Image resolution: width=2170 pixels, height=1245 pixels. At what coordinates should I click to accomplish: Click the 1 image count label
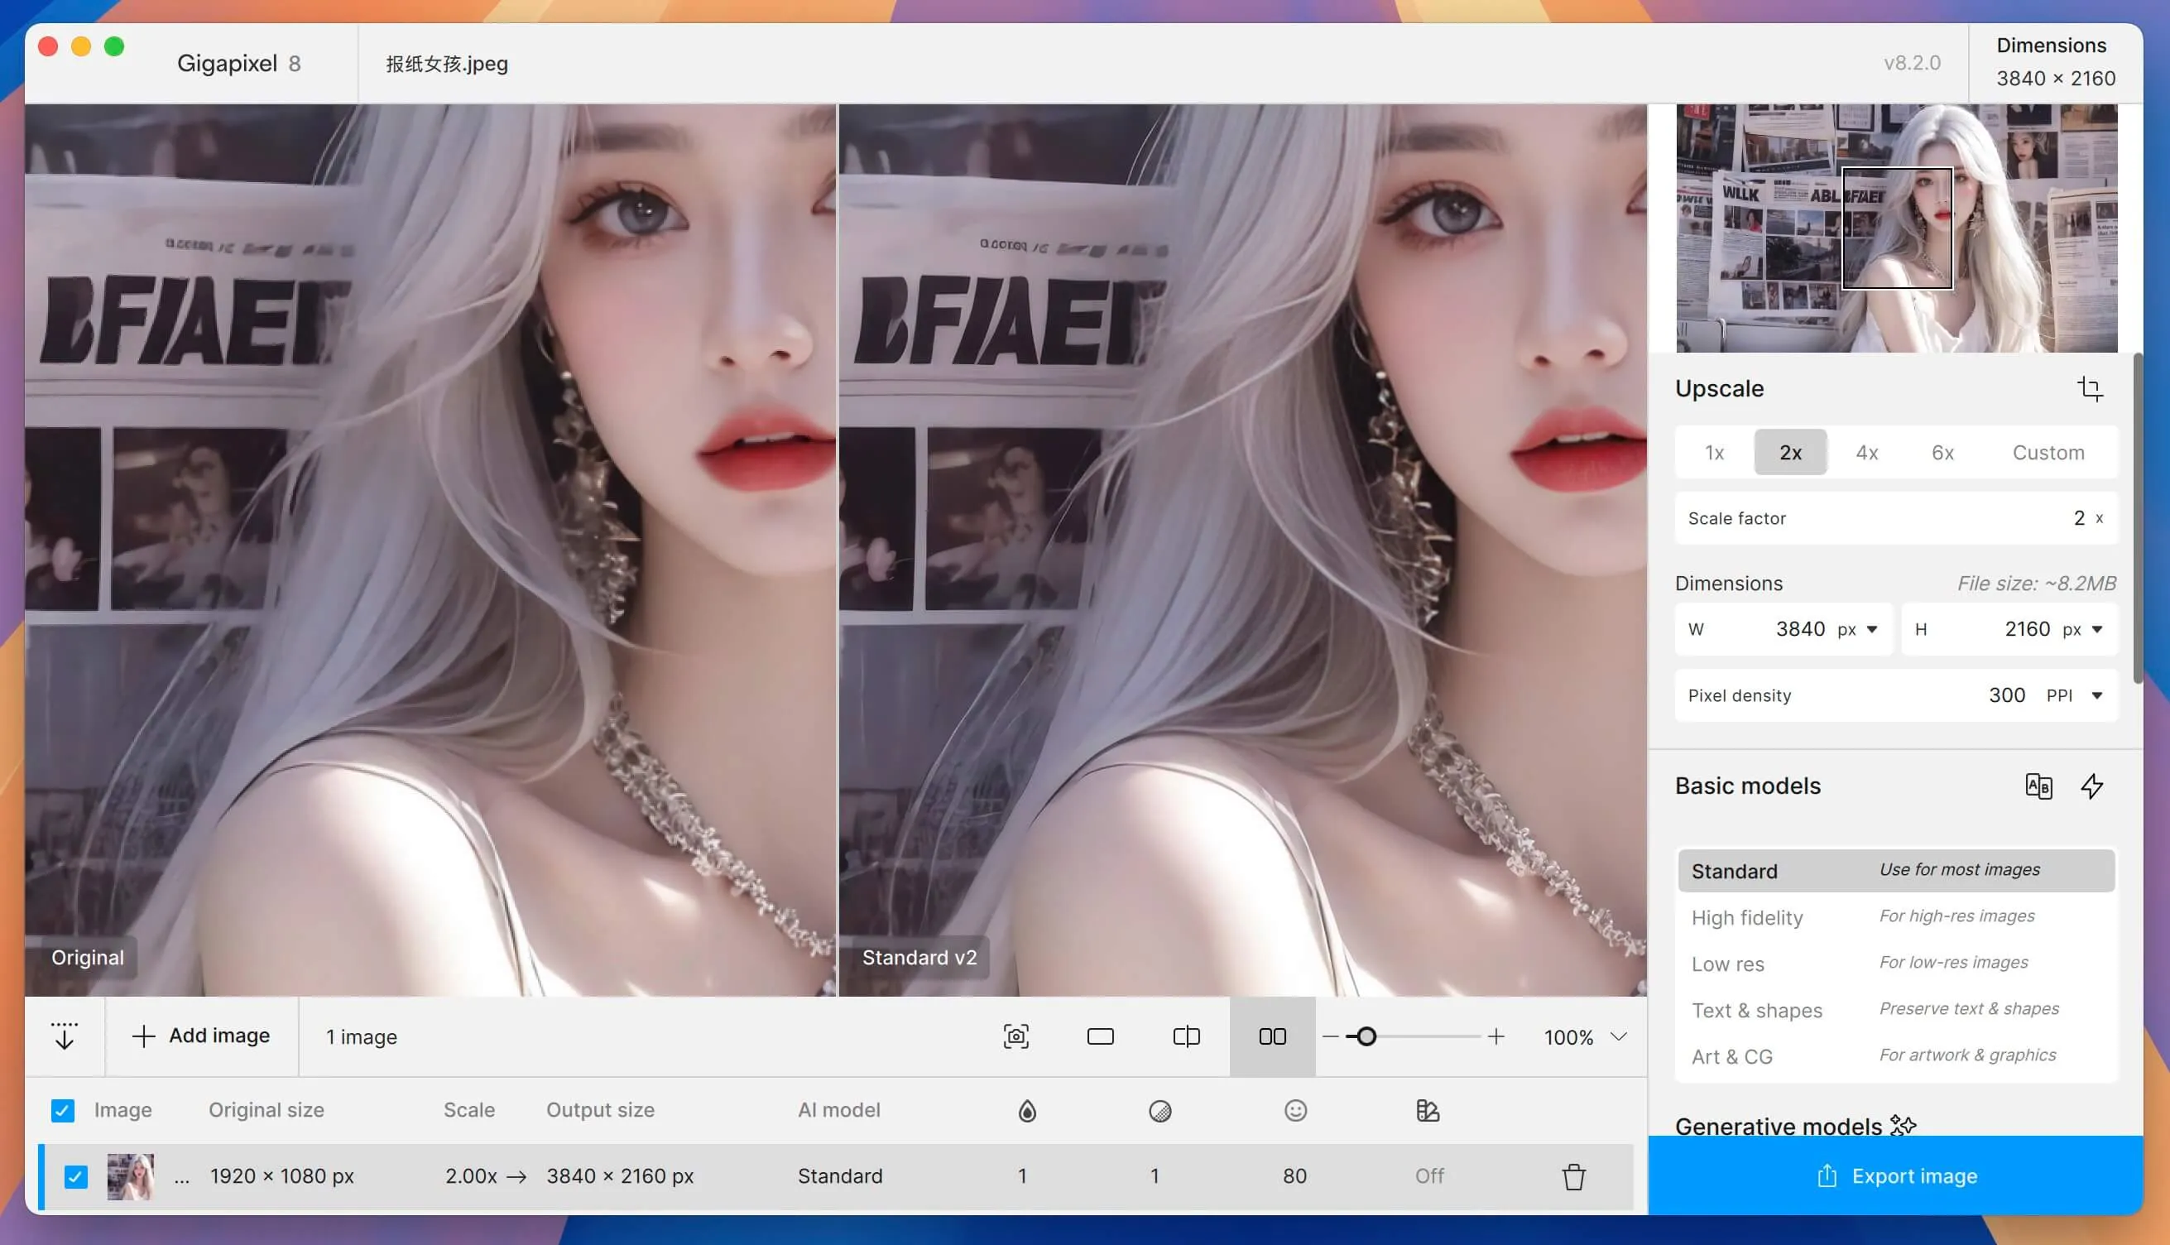[361, 1036]
